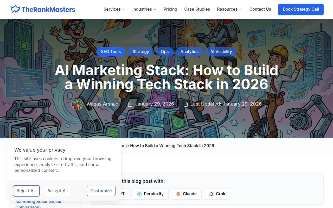Image resolution: width=333 pixels, height=208 pixels.
Task: Click the Claude starburst icon
Action: [x=178, y=194]
